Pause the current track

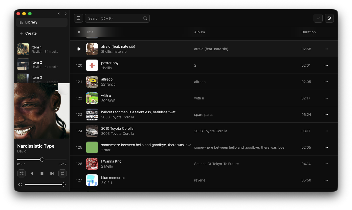coord(42,173)
